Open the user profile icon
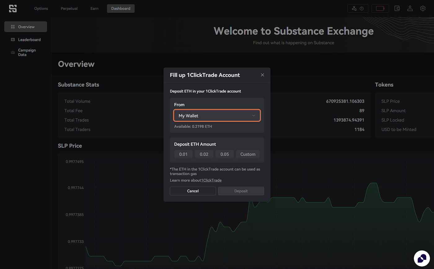The height and width of the screenshot is (269, 434). 410,9
